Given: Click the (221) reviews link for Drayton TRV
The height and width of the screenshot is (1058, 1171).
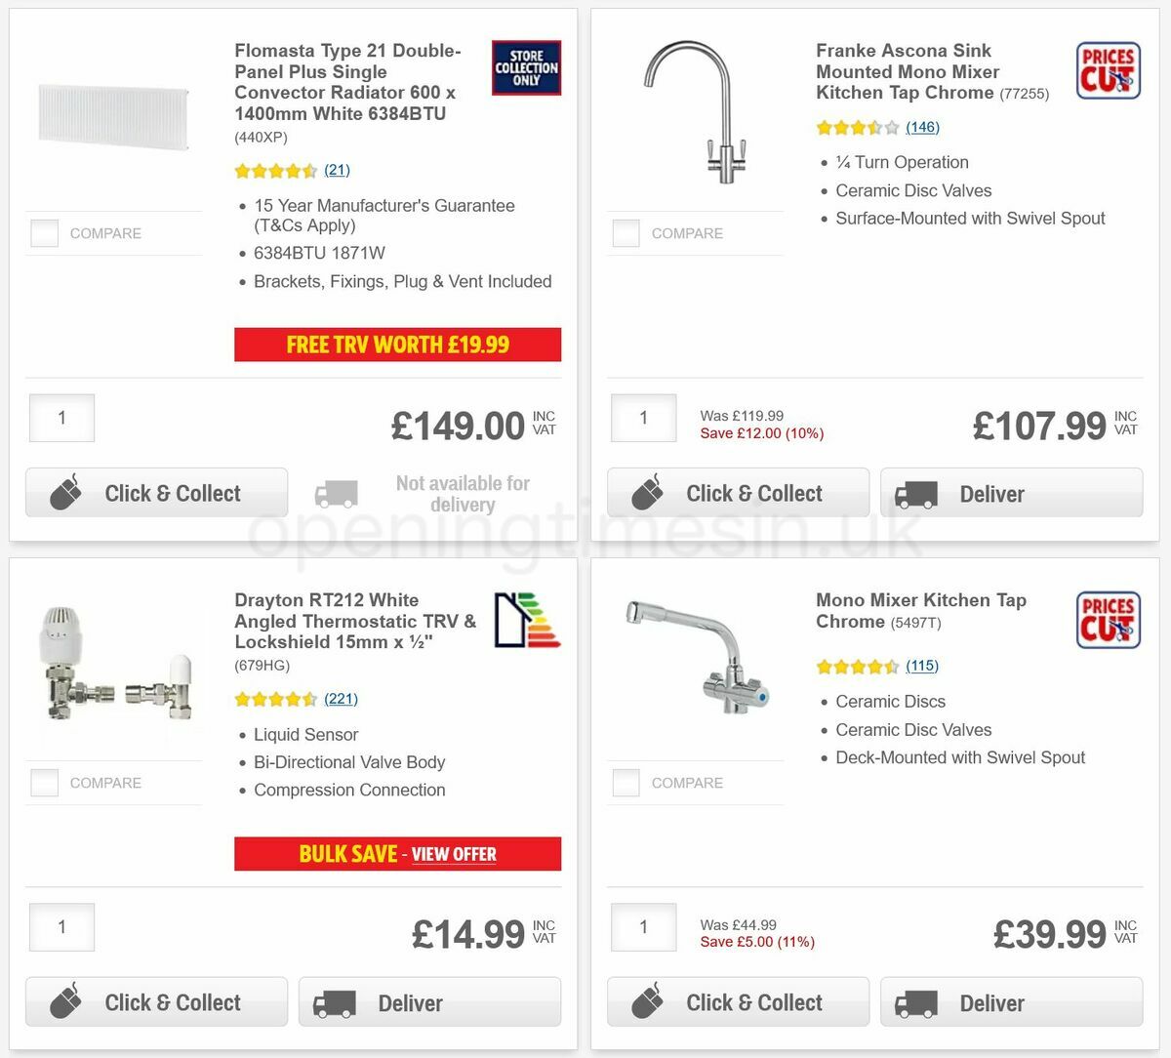Looking at the screenshot, I should point(340,699).
